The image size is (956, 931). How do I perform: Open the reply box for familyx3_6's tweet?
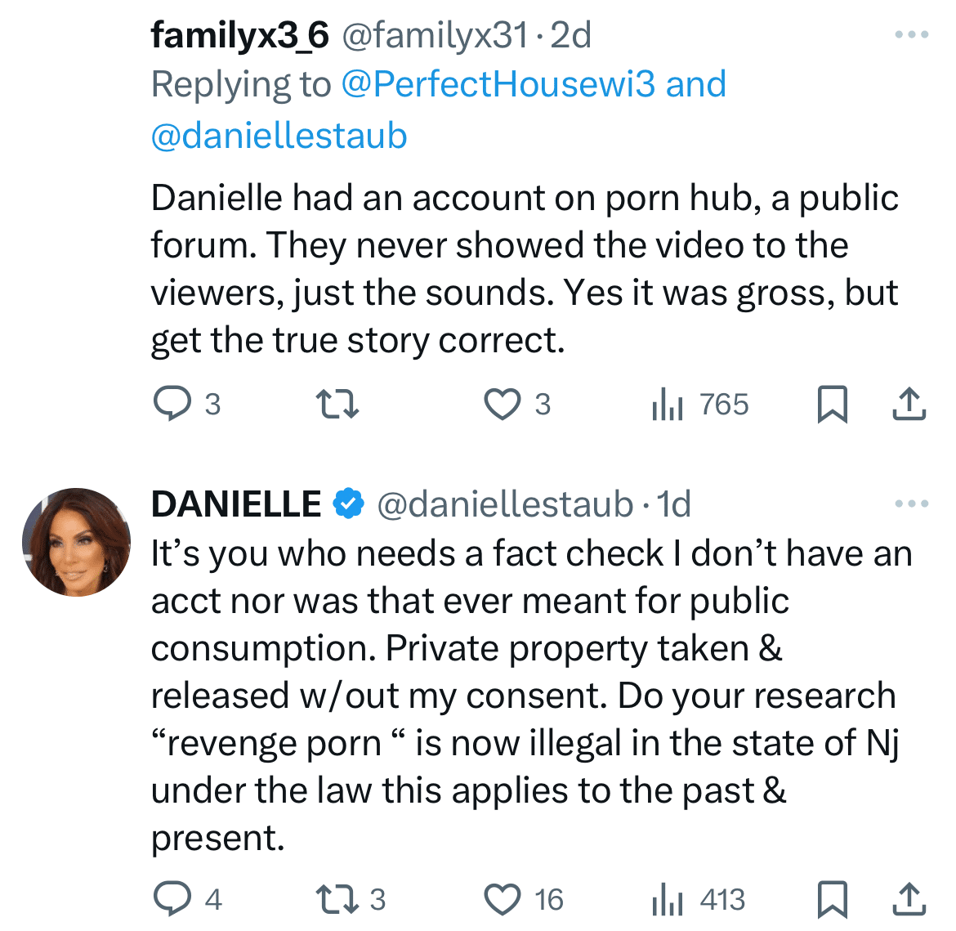[172, 403]
